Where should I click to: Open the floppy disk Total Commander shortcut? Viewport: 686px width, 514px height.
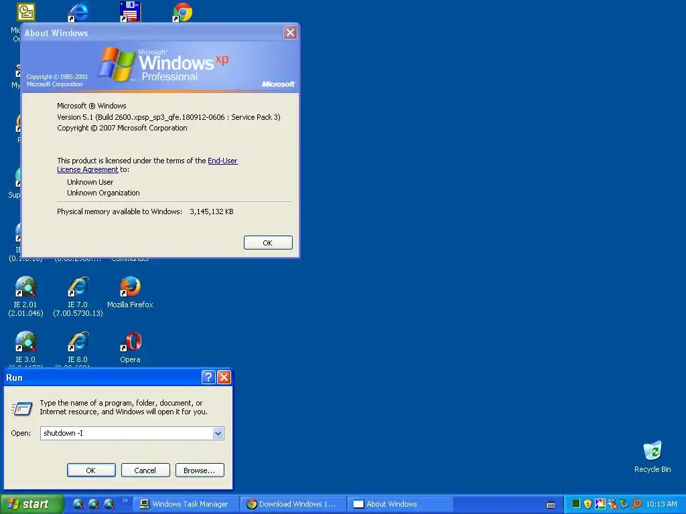point(130,11)
